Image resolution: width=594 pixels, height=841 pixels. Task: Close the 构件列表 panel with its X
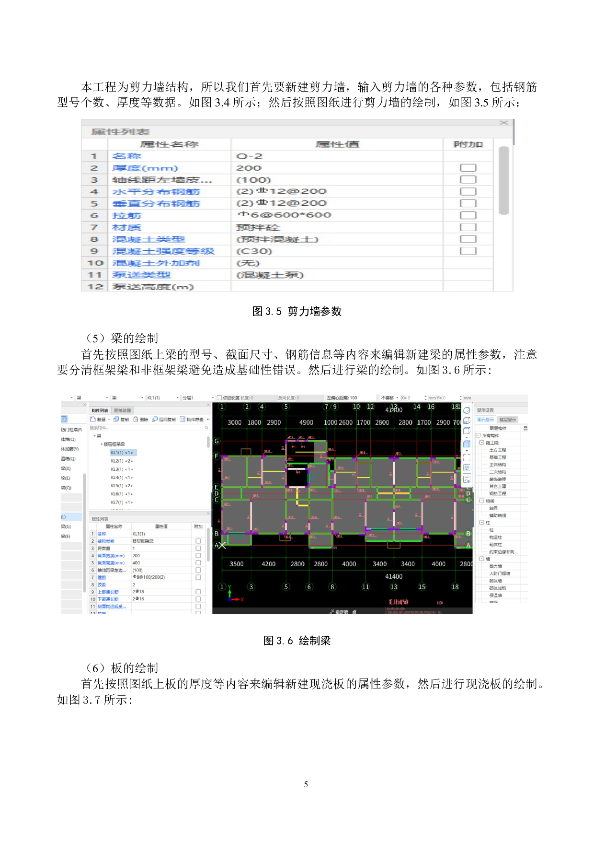(208, 405)
